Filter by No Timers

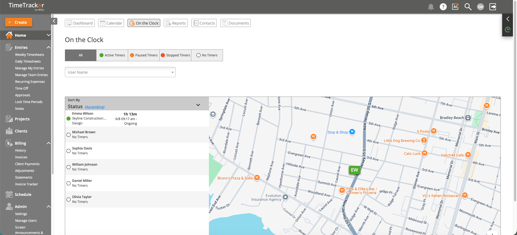coord(207,55)
